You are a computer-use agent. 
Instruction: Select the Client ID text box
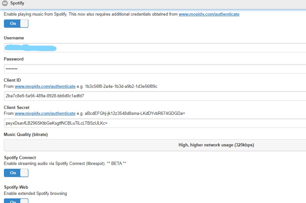pyautogui.click(x=155, y=96)
